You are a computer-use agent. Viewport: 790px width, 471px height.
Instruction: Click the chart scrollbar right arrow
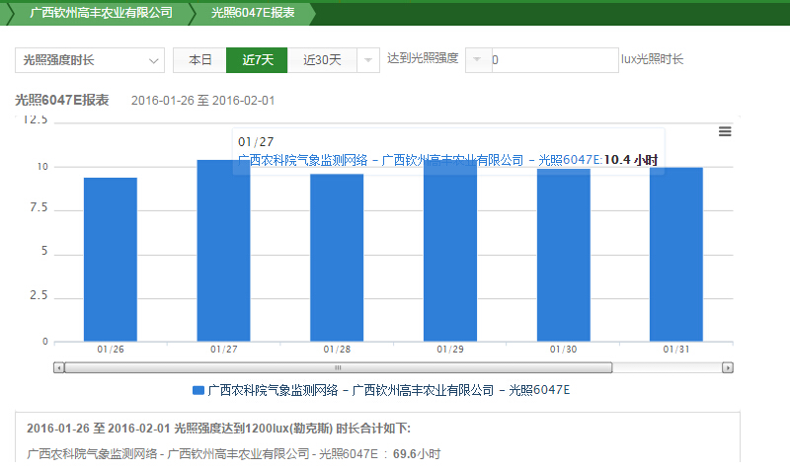728,367
